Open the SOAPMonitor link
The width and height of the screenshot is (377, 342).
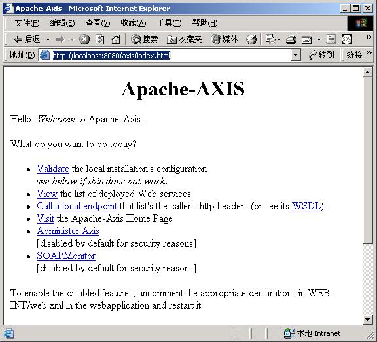[x=66, y=256]
